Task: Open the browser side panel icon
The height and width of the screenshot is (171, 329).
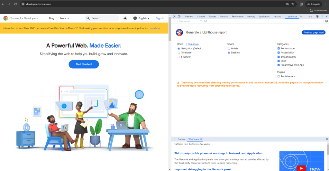Action: point(301,4)
